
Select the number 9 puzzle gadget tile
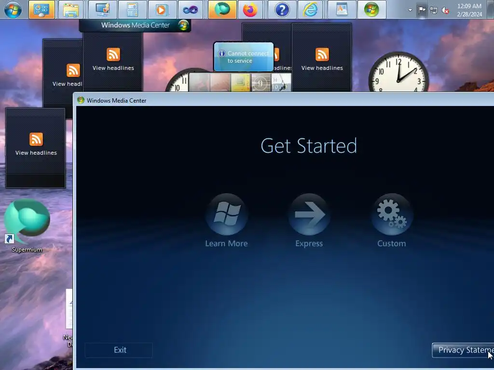pos(261,83)
